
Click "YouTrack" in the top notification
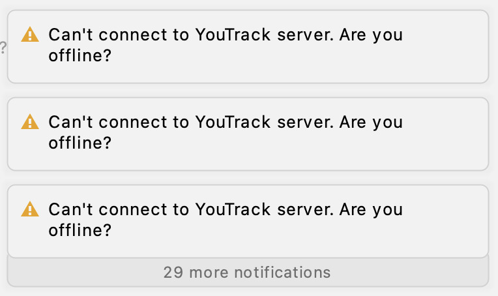coord(233,35)
